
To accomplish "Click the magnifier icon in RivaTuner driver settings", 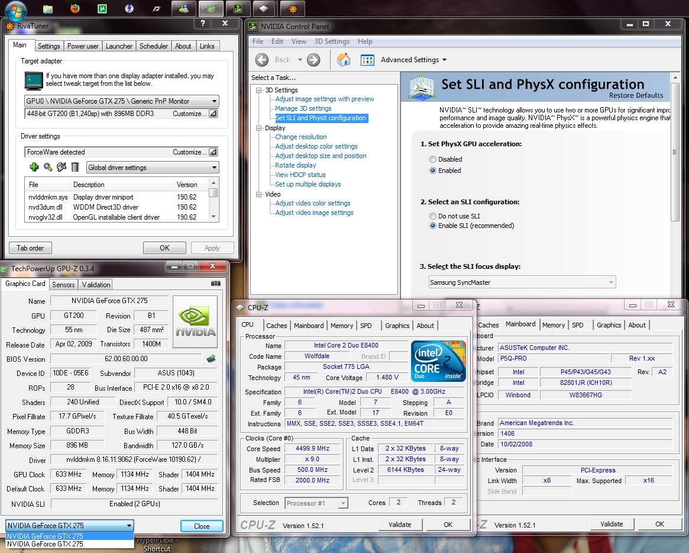I will [48, 167].
